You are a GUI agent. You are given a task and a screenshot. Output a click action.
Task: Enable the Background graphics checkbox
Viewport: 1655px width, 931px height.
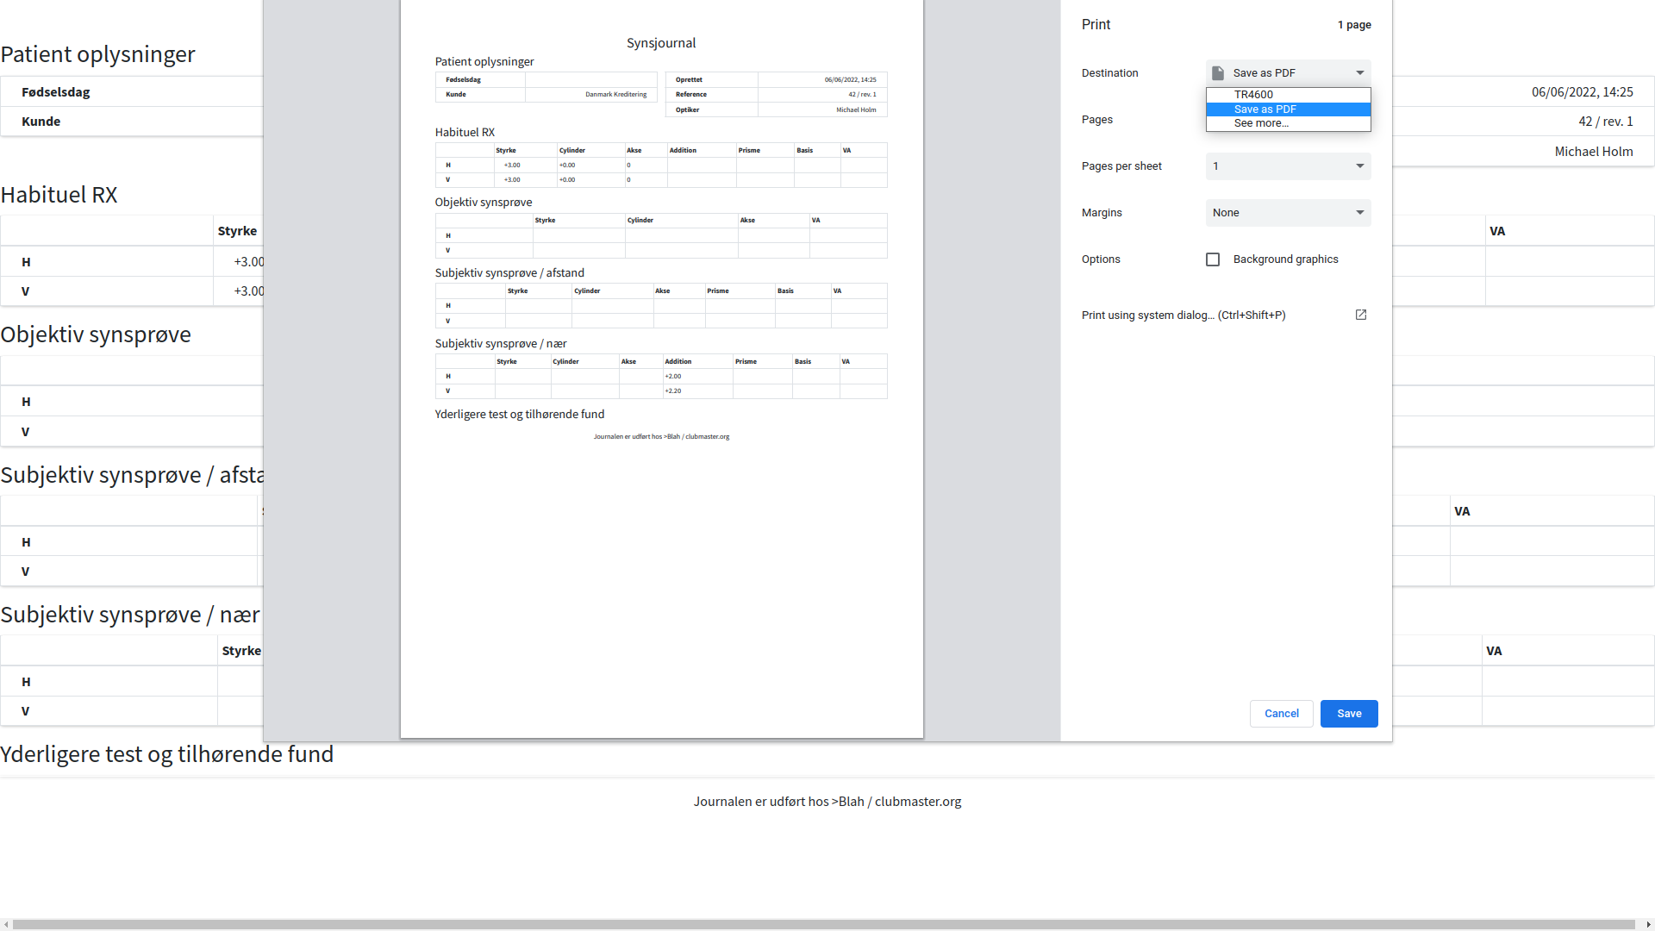pos(1213,259)
